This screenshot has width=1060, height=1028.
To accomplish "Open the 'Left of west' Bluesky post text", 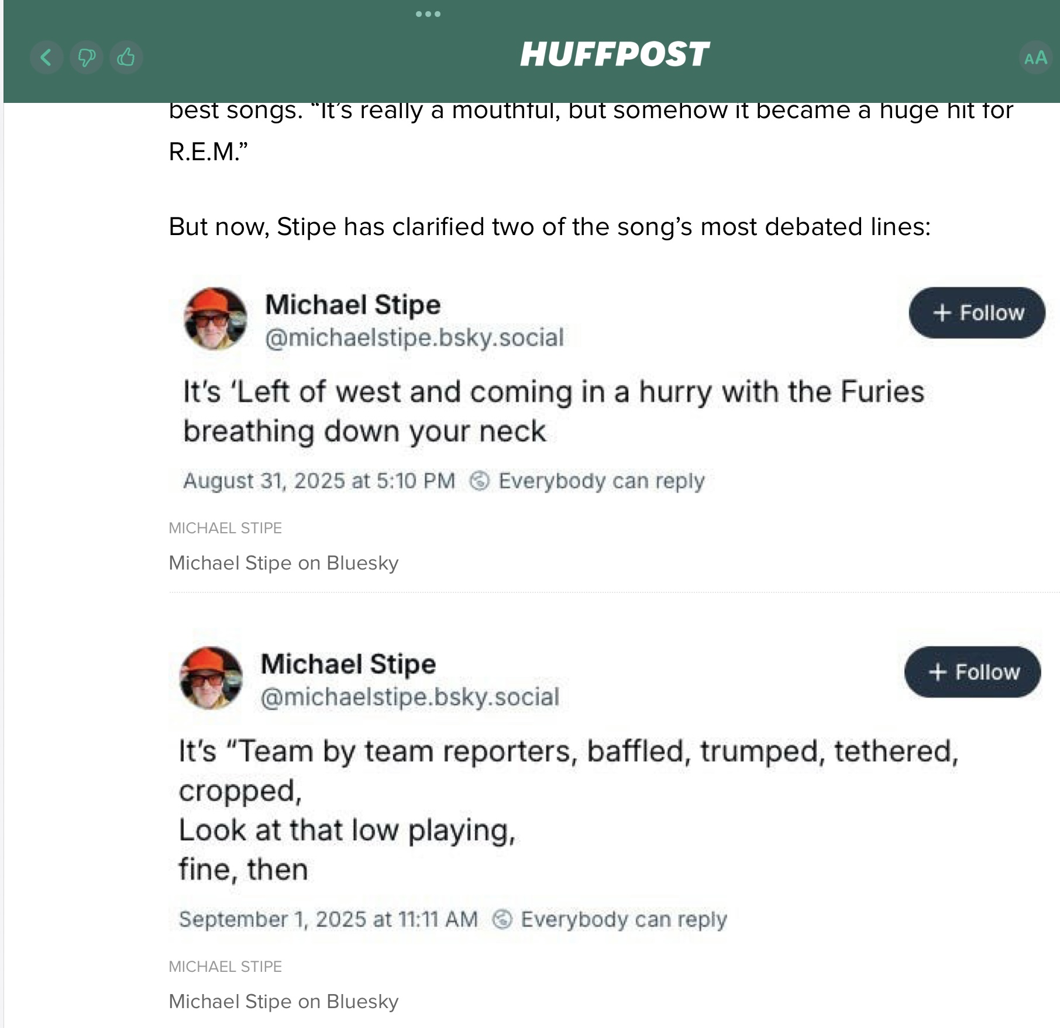I will click(x=553, y=411).
